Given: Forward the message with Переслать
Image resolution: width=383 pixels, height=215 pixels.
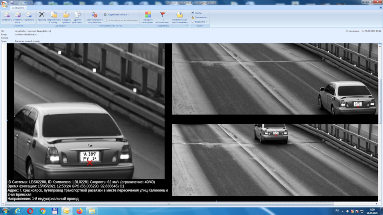Looking at the screenshot, I should 29,18.
